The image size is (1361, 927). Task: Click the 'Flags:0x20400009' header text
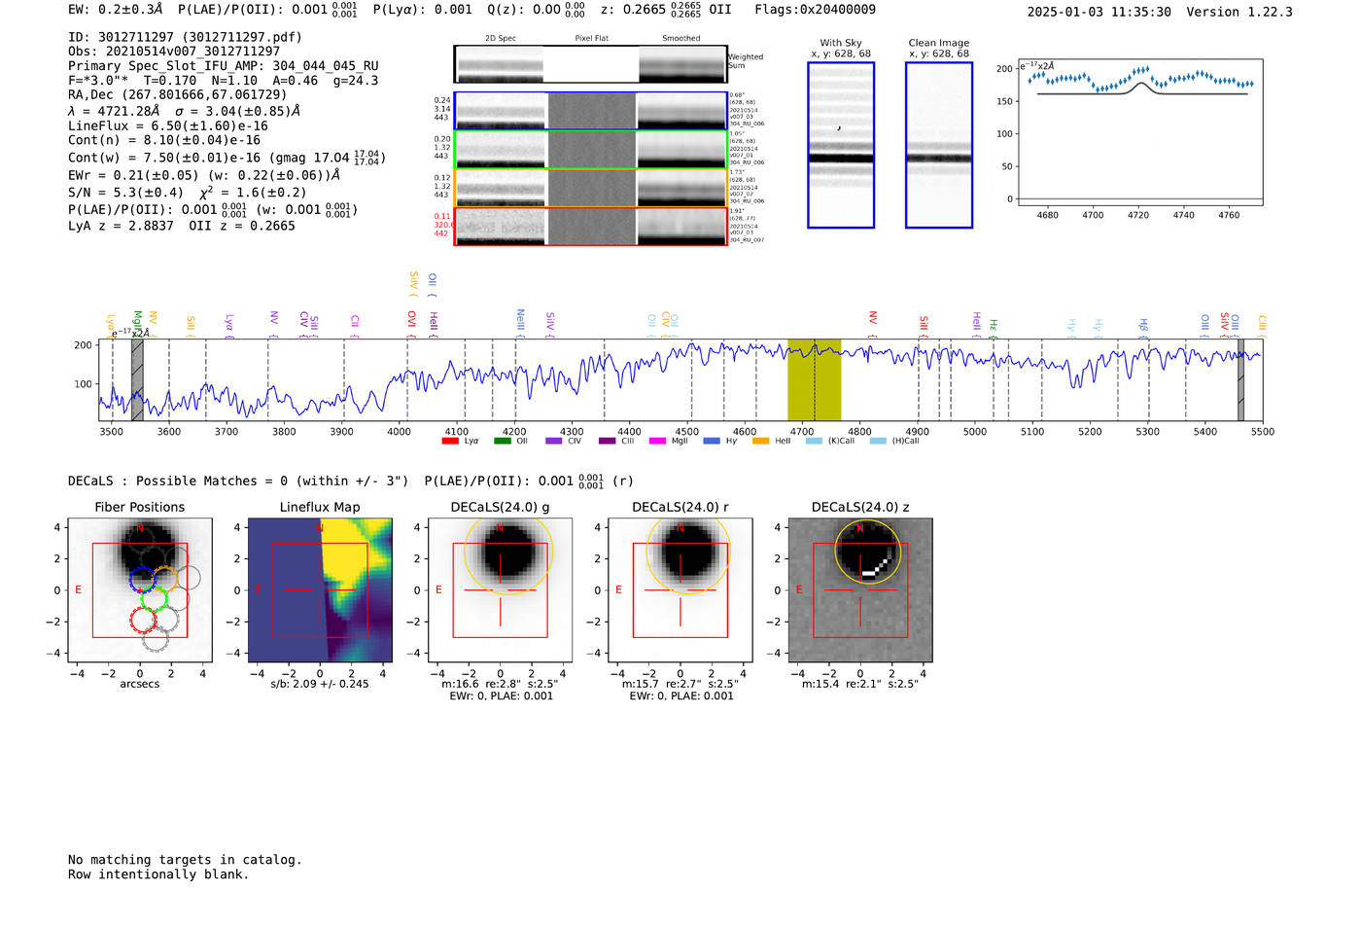816,10
